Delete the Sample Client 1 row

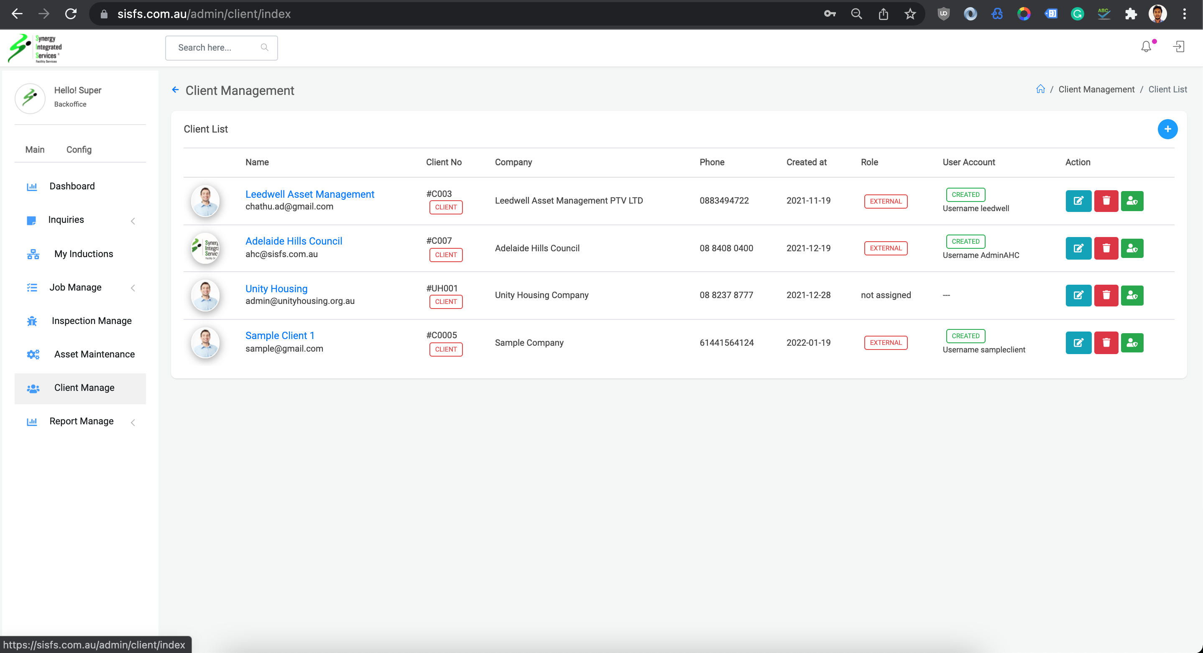pyautogui.click(x=1106, y=343)
